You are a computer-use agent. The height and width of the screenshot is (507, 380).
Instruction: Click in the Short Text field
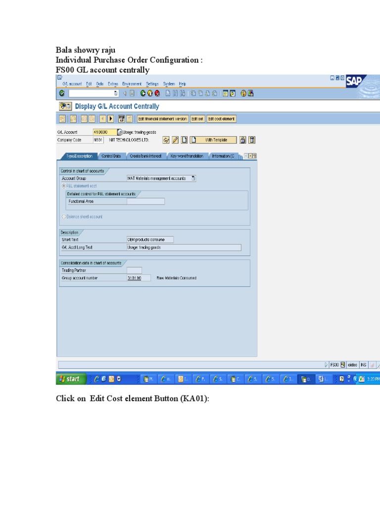(x=150, y=240)
